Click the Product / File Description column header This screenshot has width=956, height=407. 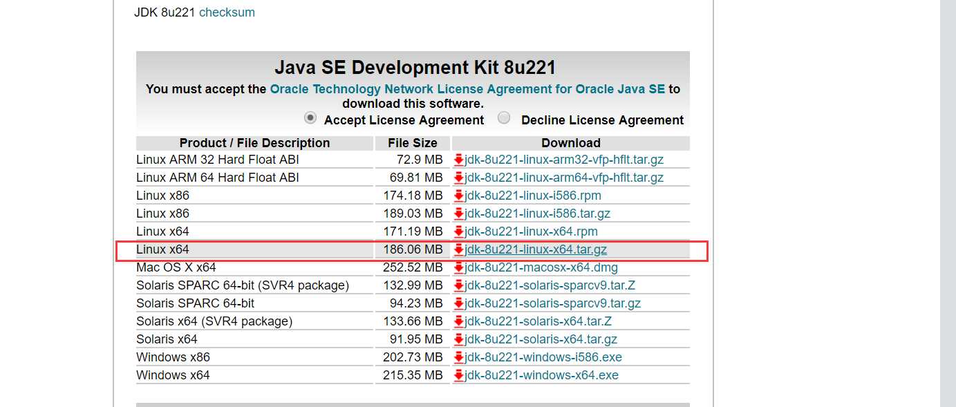254,143
